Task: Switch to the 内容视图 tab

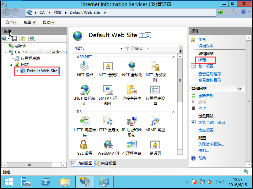Action: coord(106,163)
